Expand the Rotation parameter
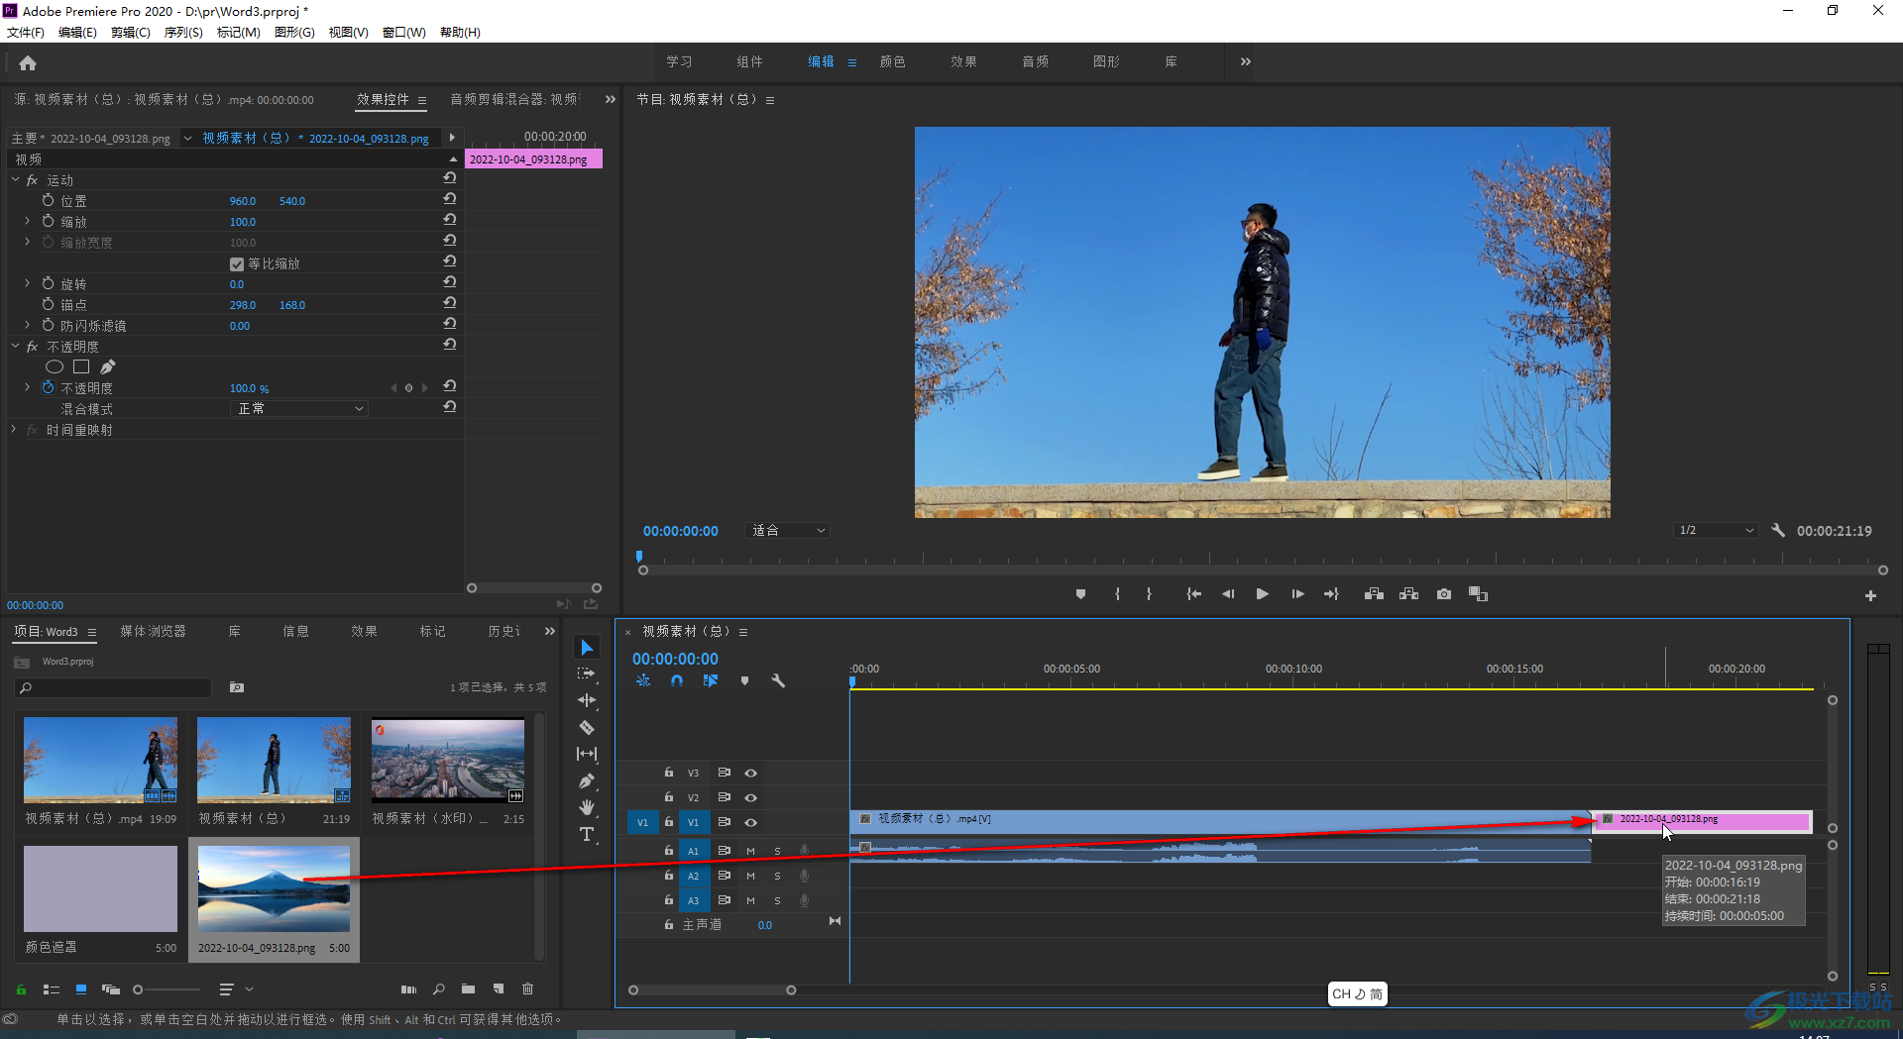The height and width of the screenshot is (1039, 1903). pyautogui.click(x=27, y=283)
